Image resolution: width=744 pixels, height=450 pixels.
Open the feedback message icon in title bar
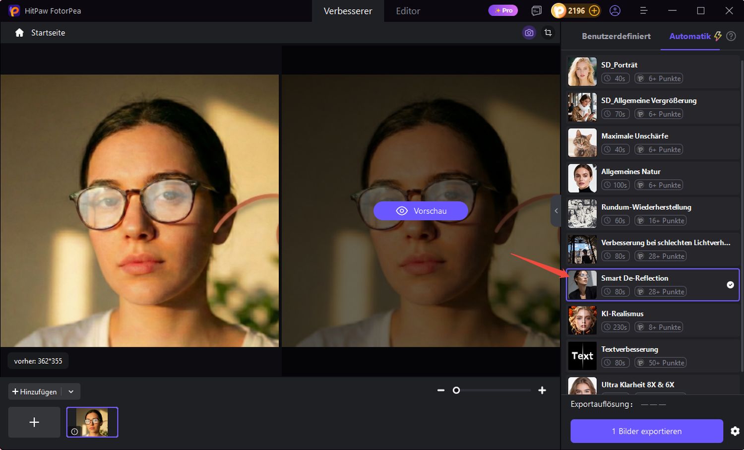[536, 10]
